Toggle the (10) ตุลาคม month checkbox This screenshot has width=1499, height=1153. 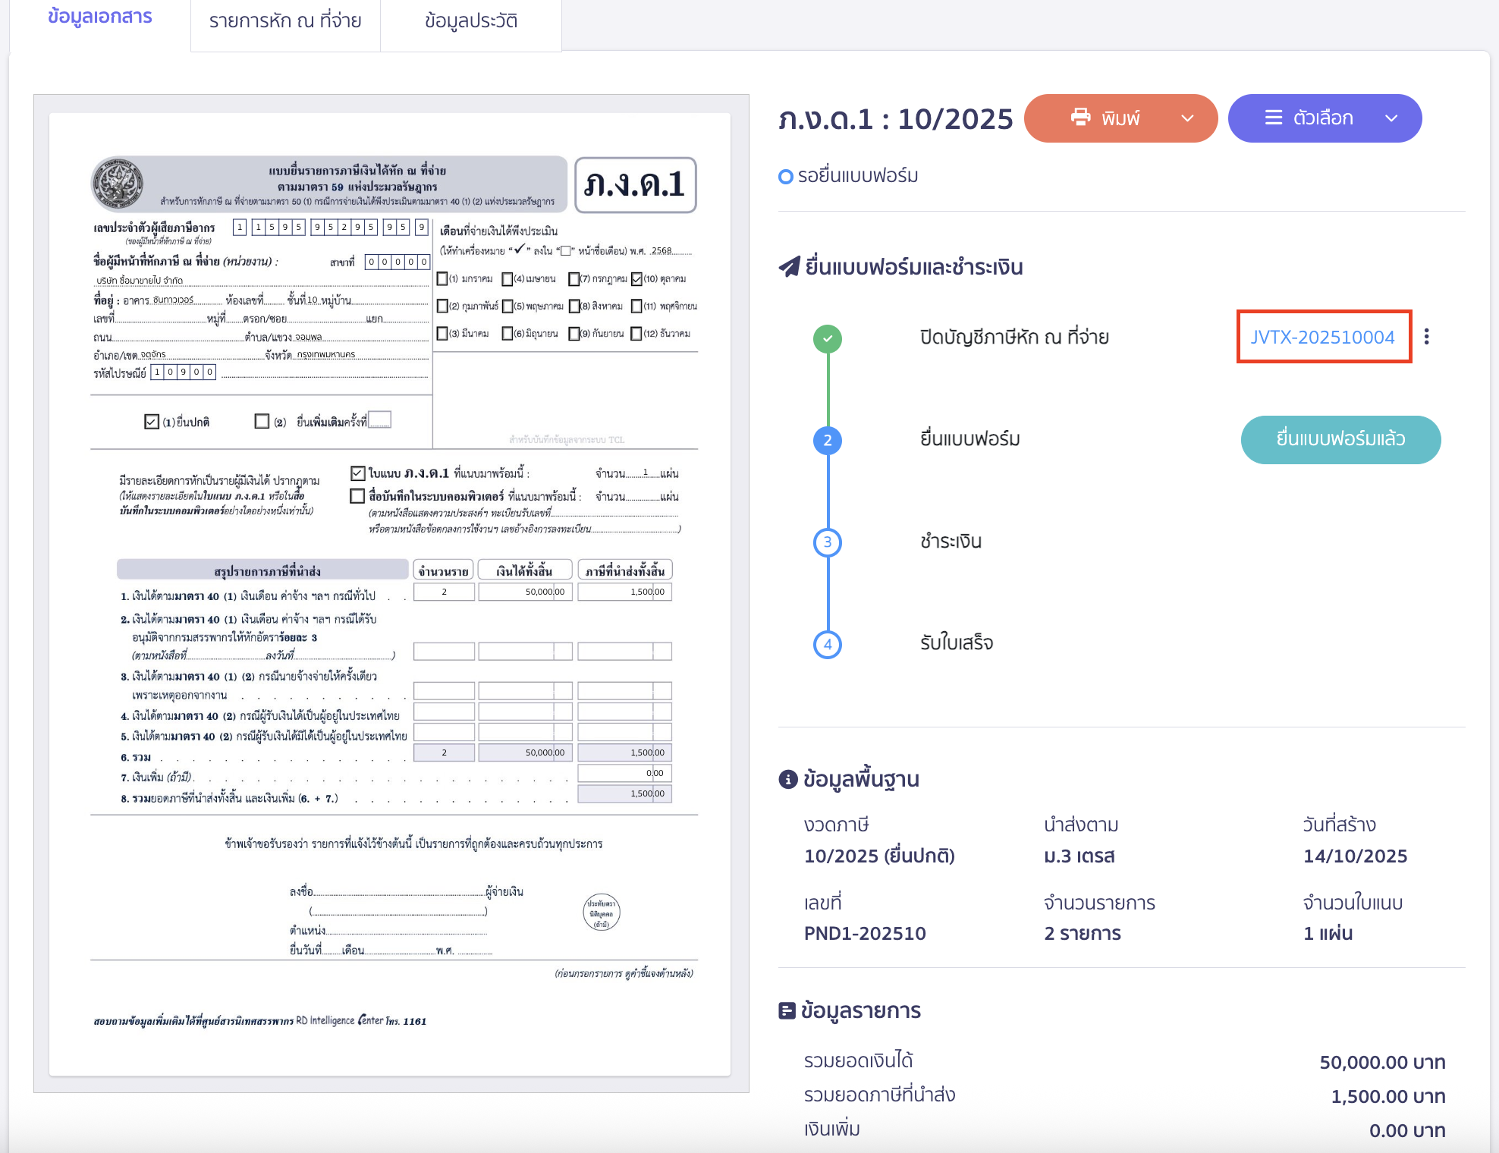point(636,278)
